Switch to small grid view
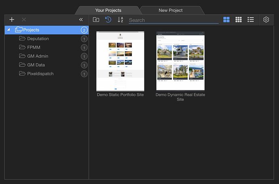Image resolution: width=279 pixels, height=184 pixels. click(x=239, y=19)
